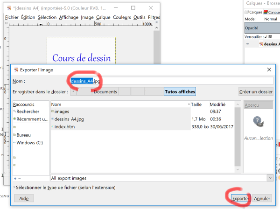Click the 09:37 time of images folder
The width and height of the screenshot is (280, 209).
coord(216,111)
